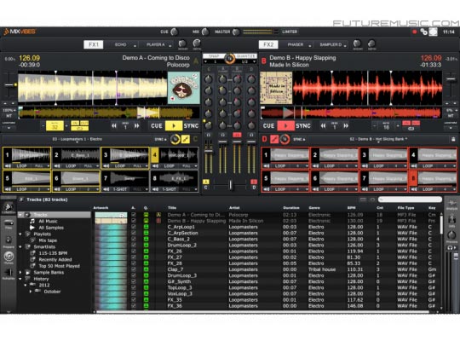Click mixer channel C headphone cue icon

pos(209,135)
